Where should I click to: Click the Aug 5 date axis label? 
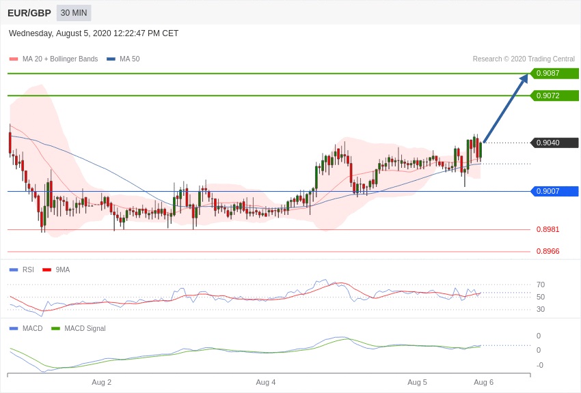click(417, 382)
